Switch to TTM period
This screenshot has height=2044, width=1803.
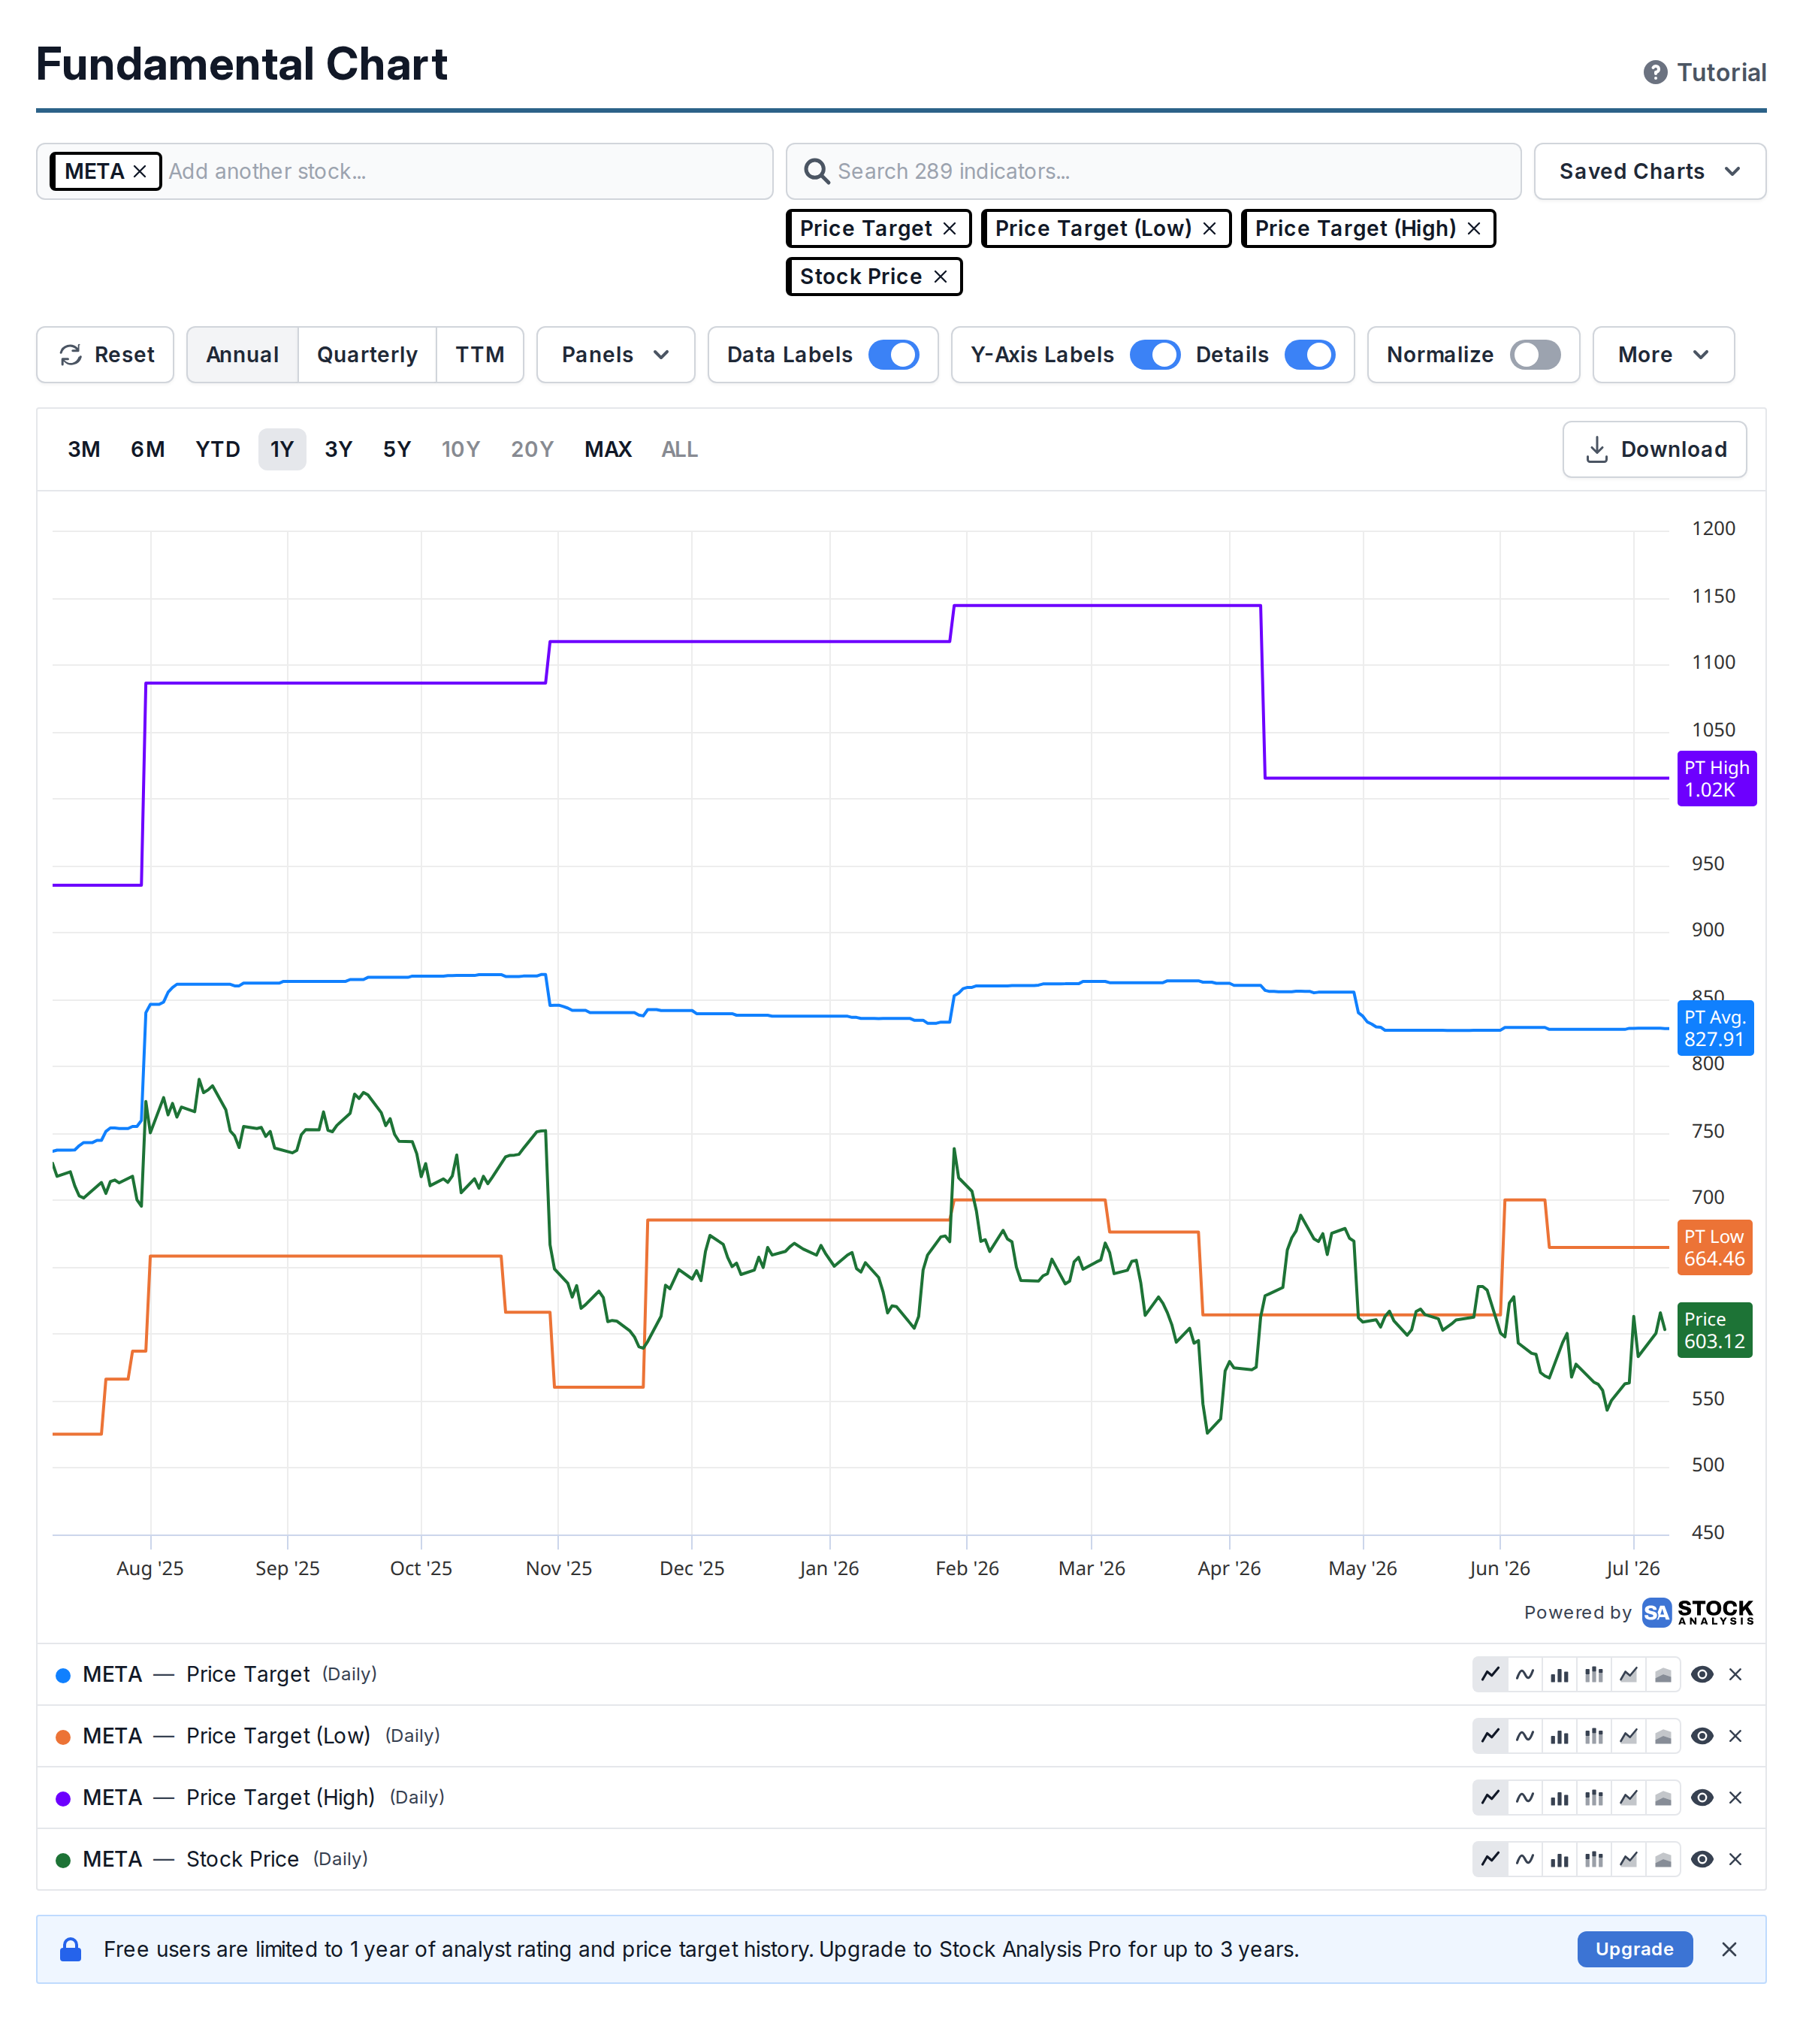[480, 354]
